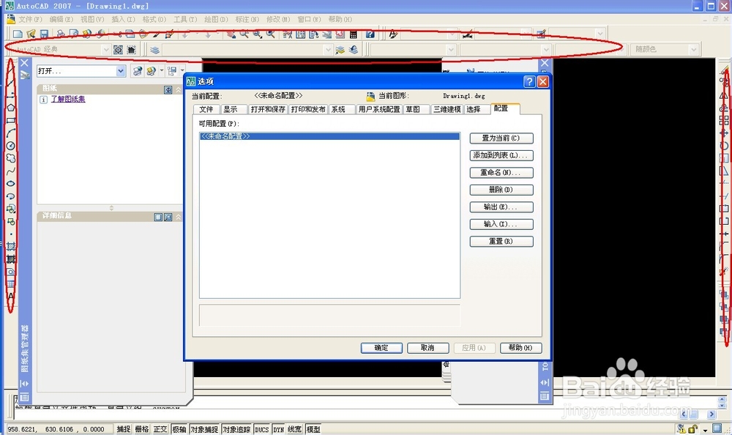Select the Spline draw tool
732x435 pixels.
pyautogui.click(x=11, y=171)
